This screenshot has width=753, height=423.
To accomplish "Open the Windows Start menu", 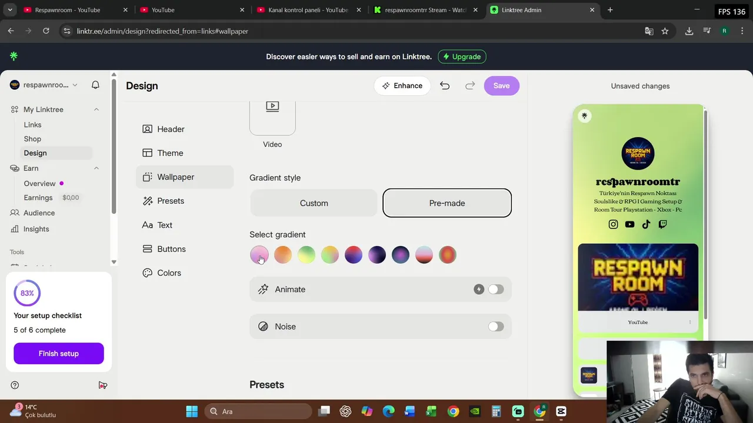I will [x=192, y=411].
